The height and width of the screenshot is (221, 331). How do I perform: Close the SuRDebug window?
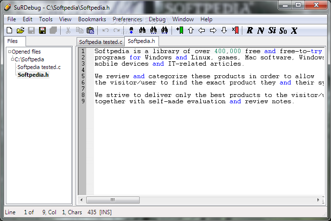click(316, 5)
